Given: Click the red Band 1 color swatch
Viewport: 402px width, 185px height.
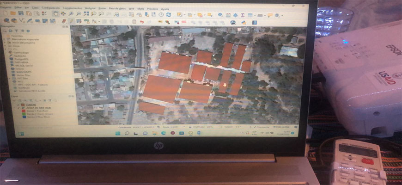Looking at the screenshot, I should (23, 111).
